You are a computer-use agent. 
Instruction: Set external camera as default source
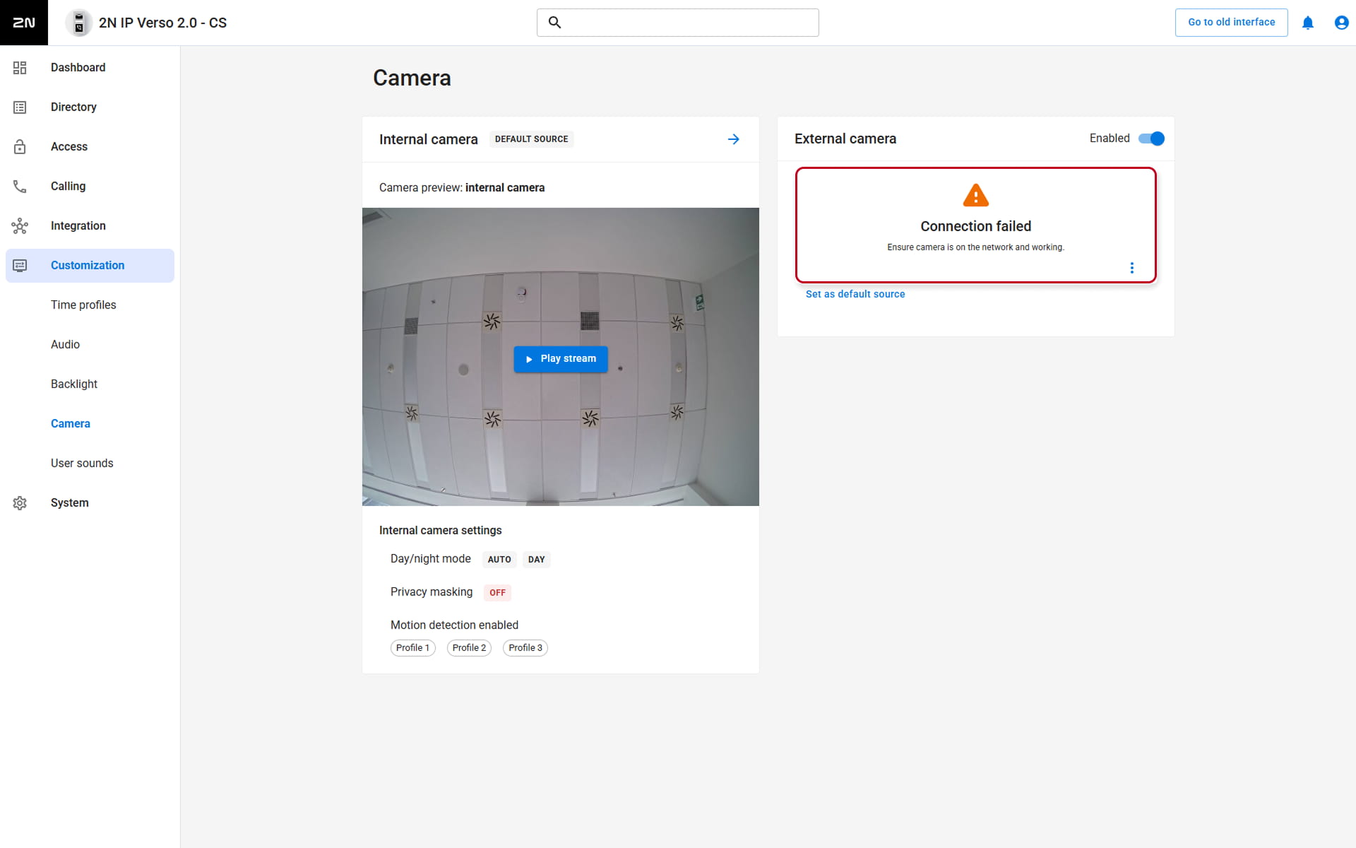[855, 294]
